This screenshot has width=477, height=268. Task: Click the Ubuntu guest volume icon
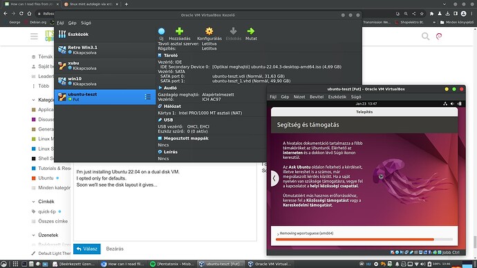point(452,104)
